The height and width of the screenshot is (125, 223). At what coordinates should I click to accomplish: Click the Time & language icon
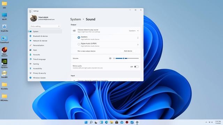pyautogui.click(x=30, y=59)
